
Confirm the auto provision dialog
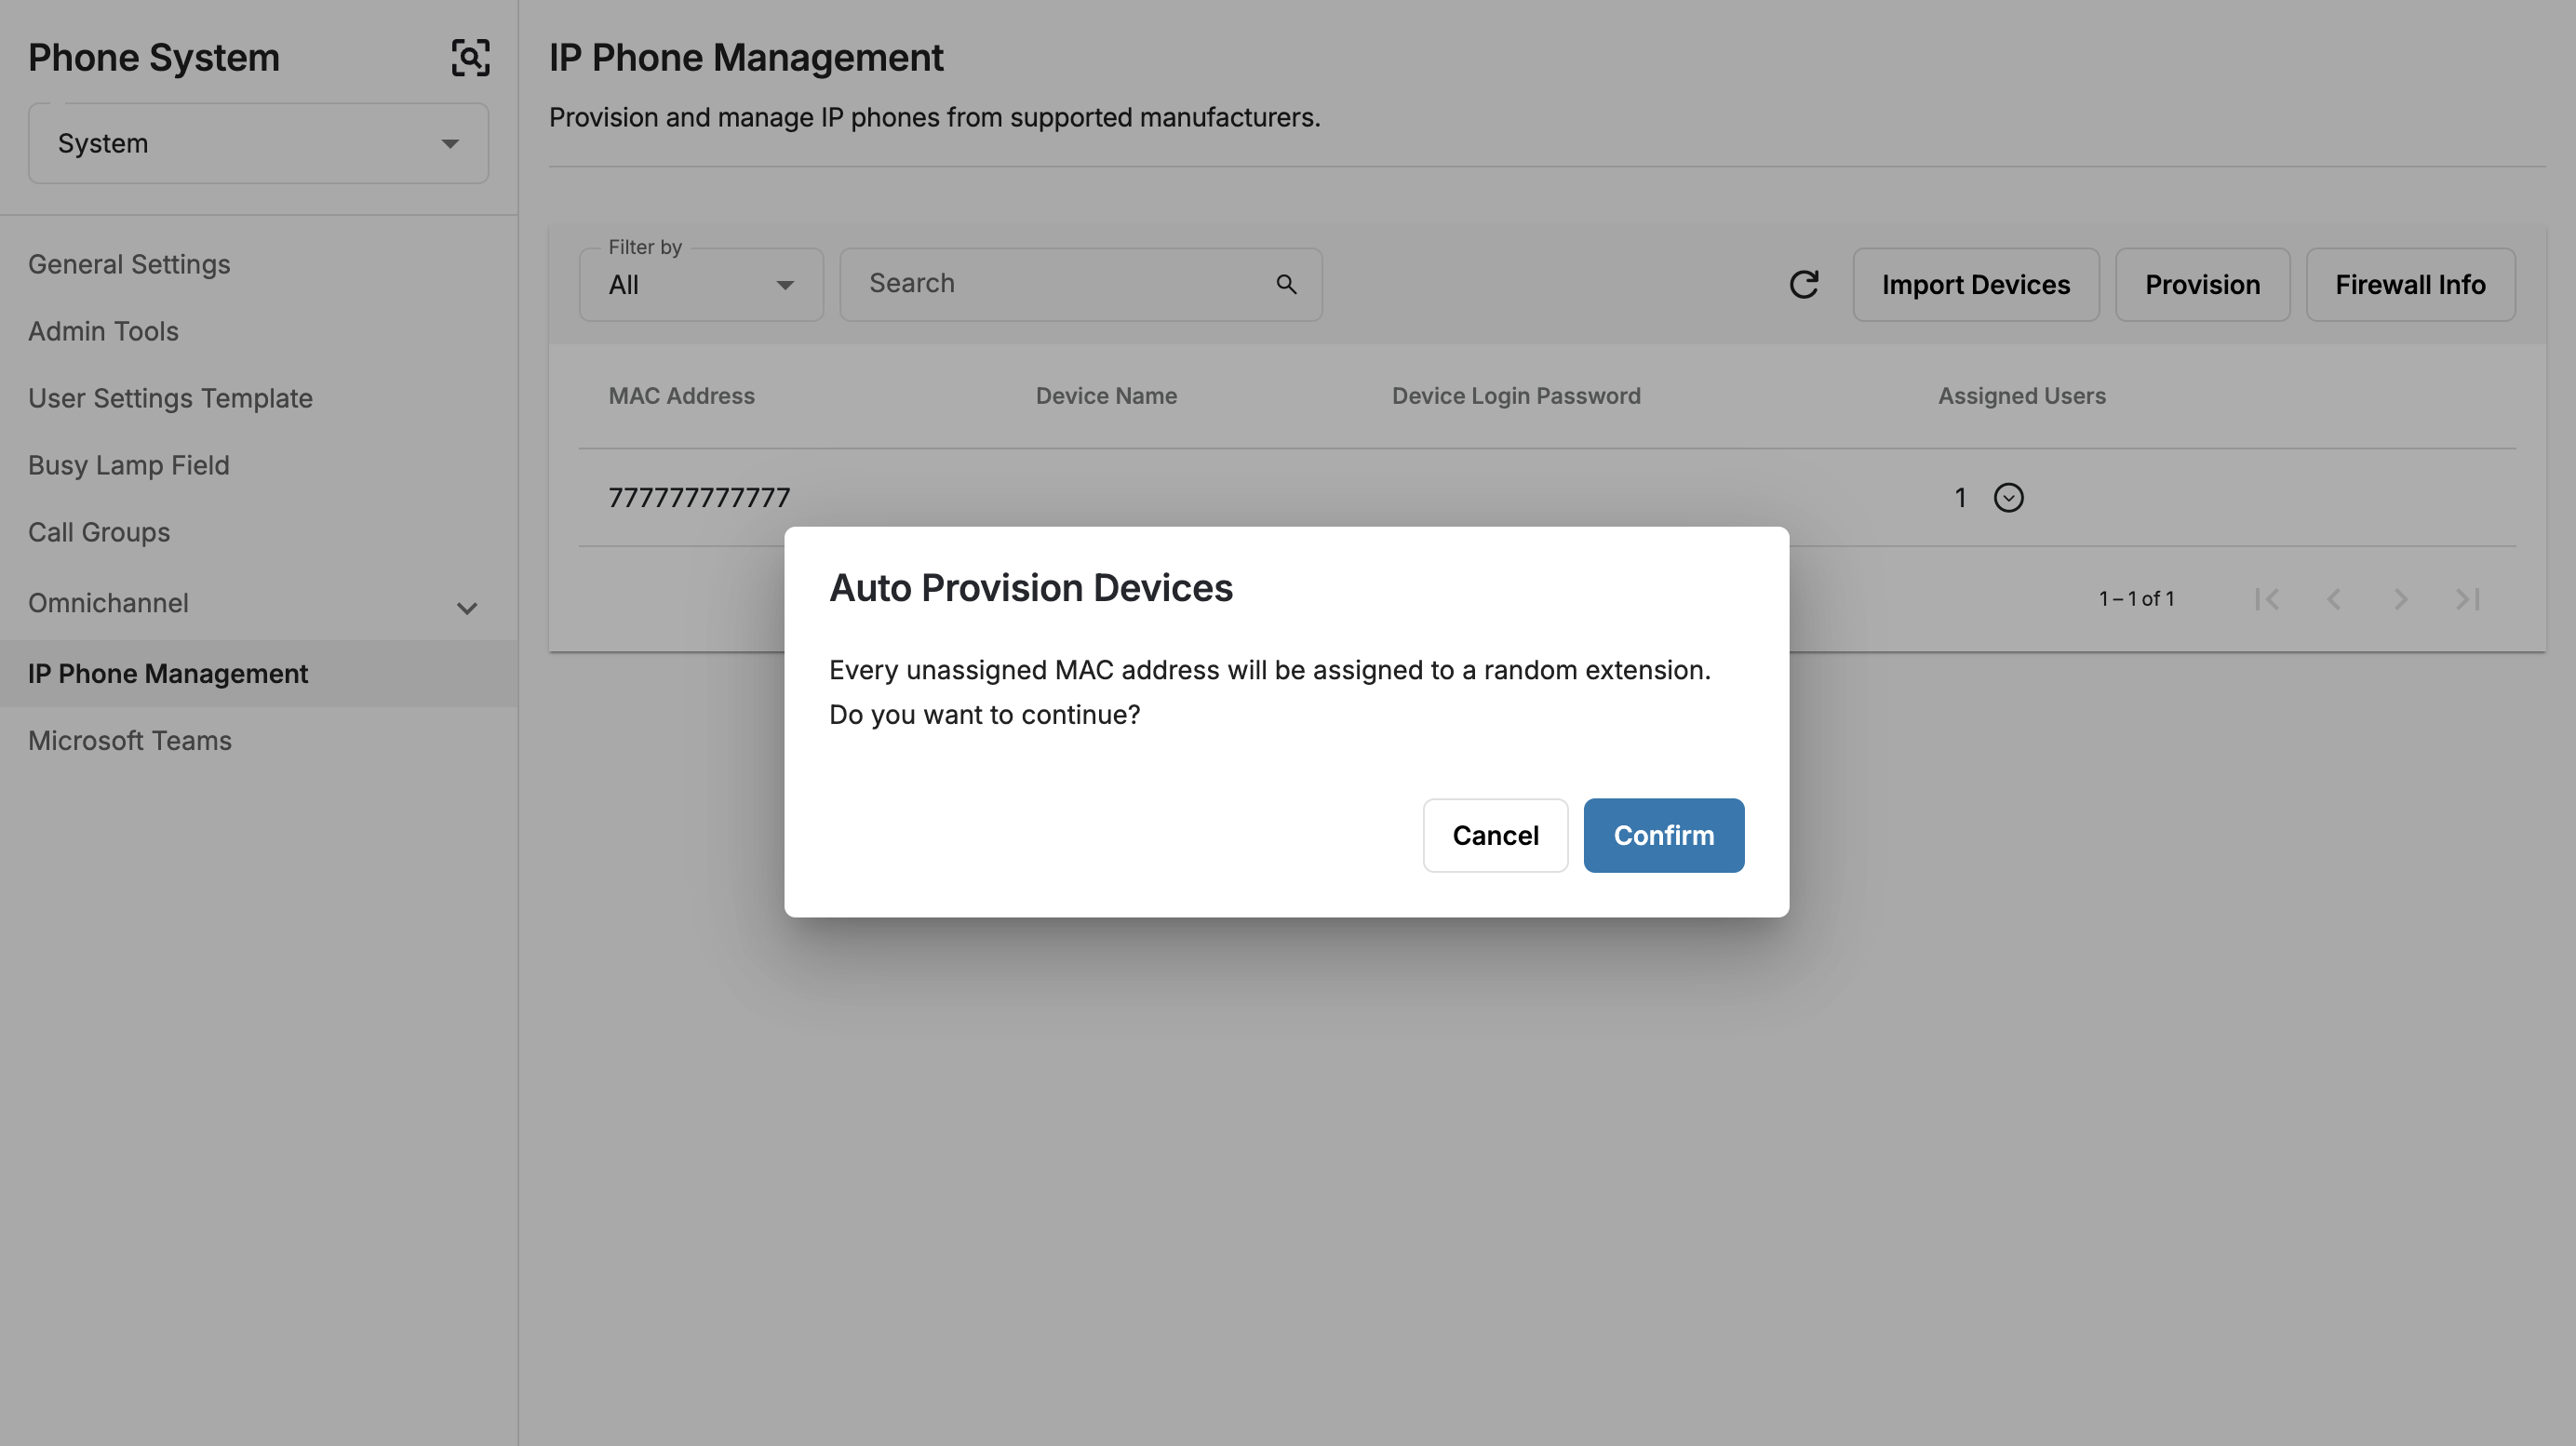1663,836
